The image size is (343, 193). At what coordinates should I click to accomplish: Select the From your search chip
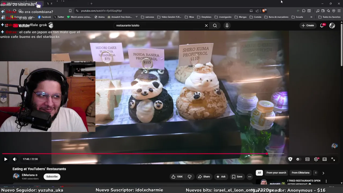point(276,173)
